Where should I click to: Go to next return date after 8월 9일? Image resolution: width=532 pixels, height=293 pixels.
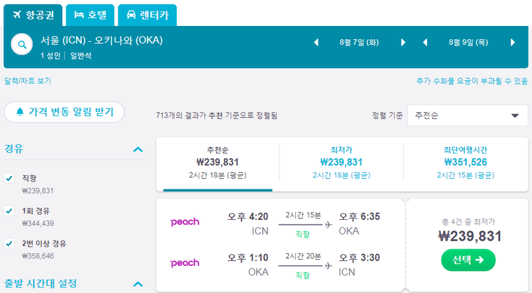(x=513, y=43)
